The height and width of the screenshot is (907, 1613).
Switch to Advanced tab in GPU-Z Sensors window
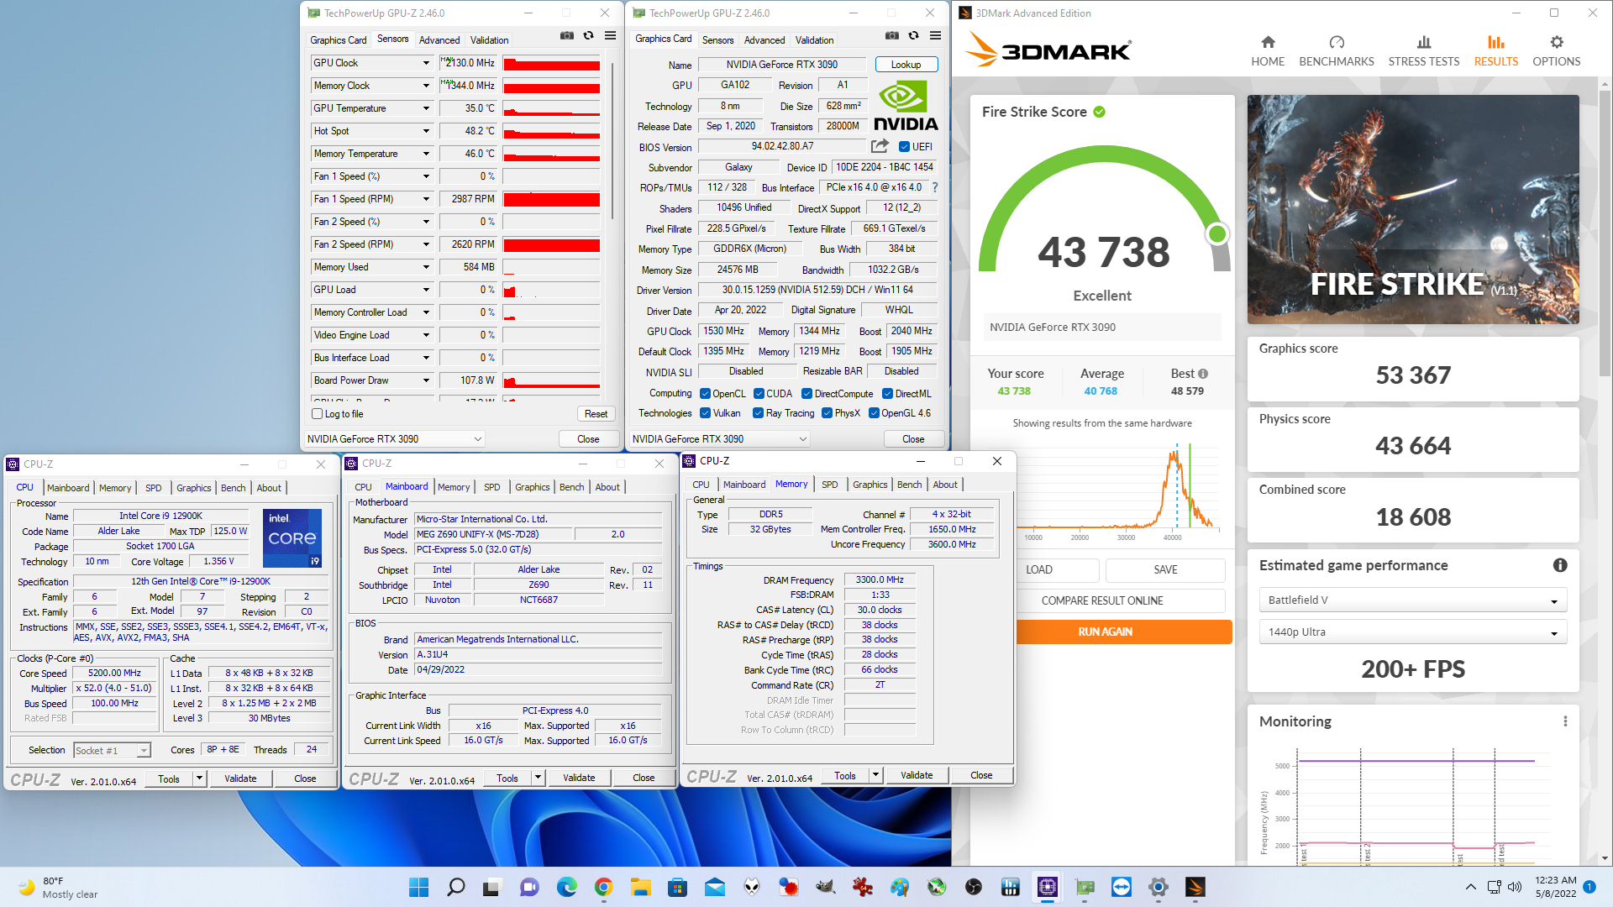pyautogui.click(x=439, y=40)
